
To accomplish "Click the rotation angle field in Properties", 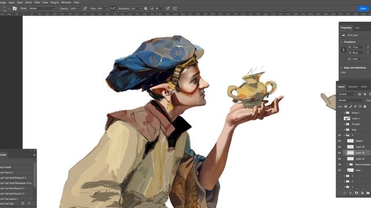I will click(357, 59).
